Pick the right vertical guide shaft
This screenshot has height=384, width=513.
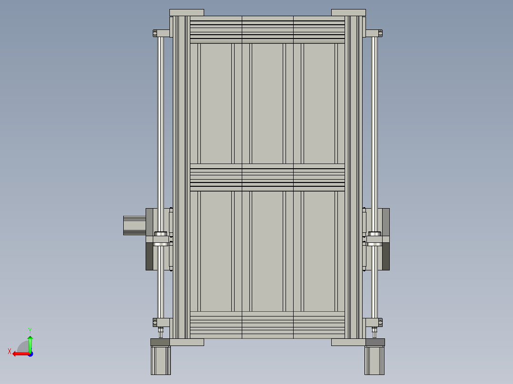coord(375,143)
